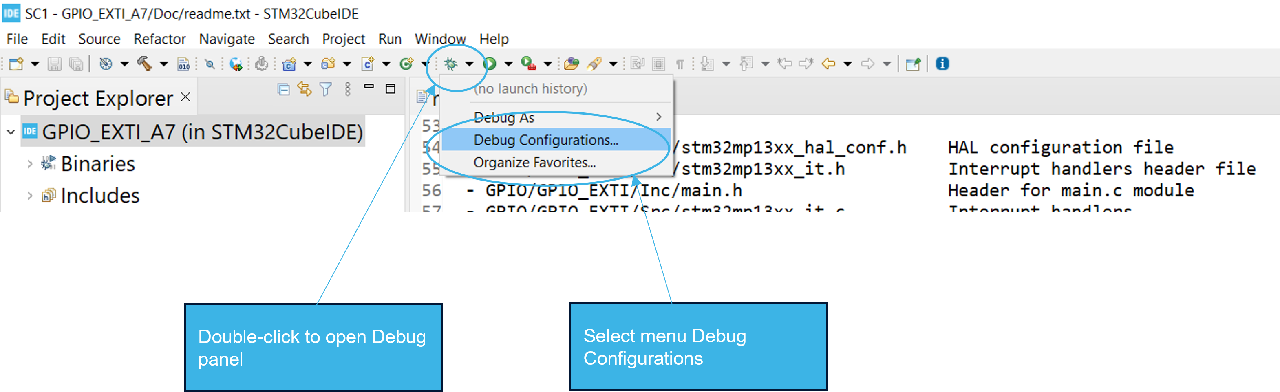Open the File menu
Image resolution: width=1280 pixels, height=392 pixels.
pyautogui.click(x=17, y=39)
